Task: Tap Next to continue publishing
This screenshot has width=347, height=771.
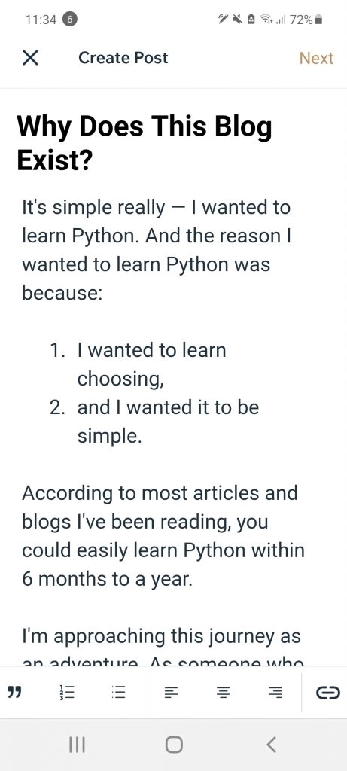Action: pos(316,58)
